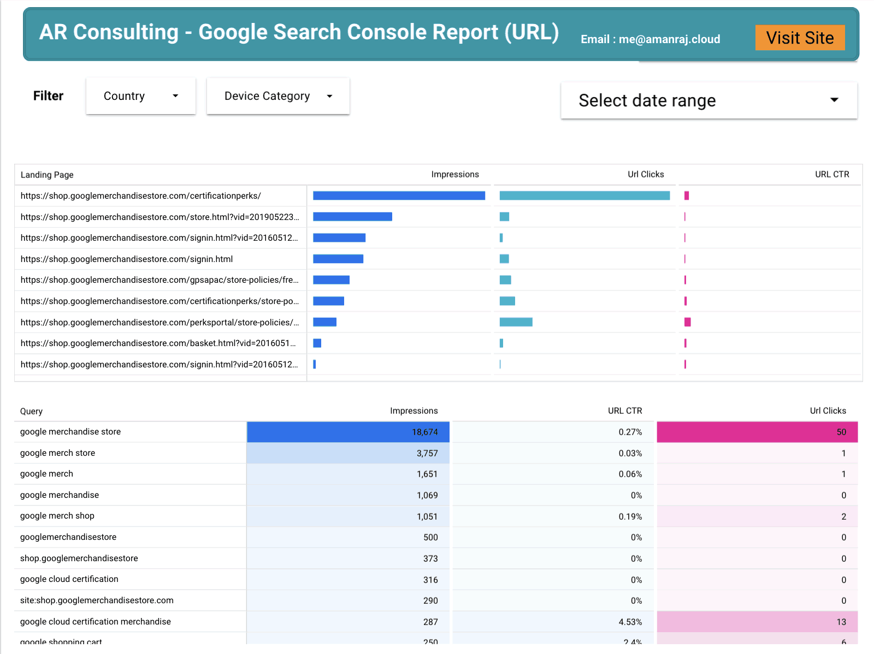This screenshot has width=874, height=654.
Task: Select the google merch shop query row
Action: tap(57, 516)
